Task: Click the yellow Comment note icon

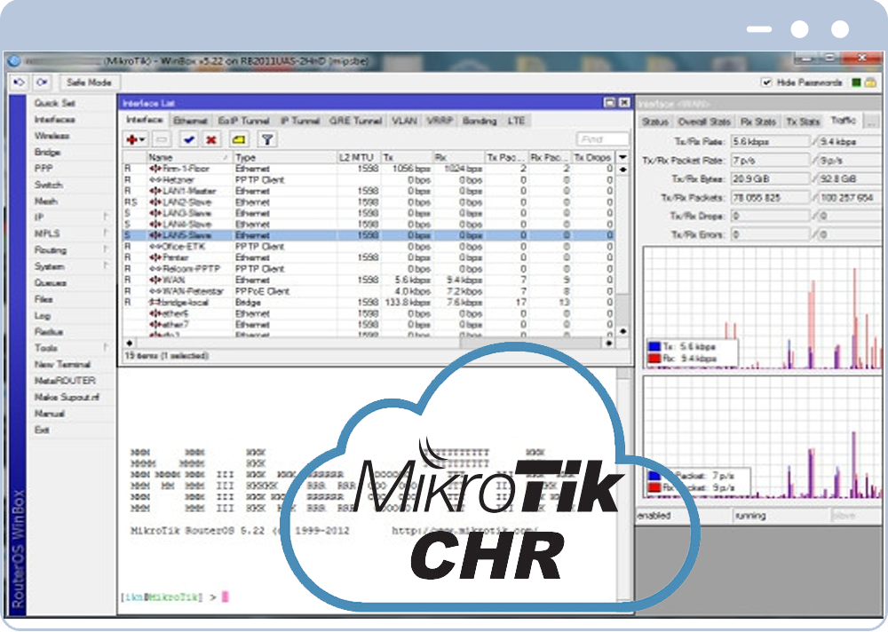Action: 239,139
